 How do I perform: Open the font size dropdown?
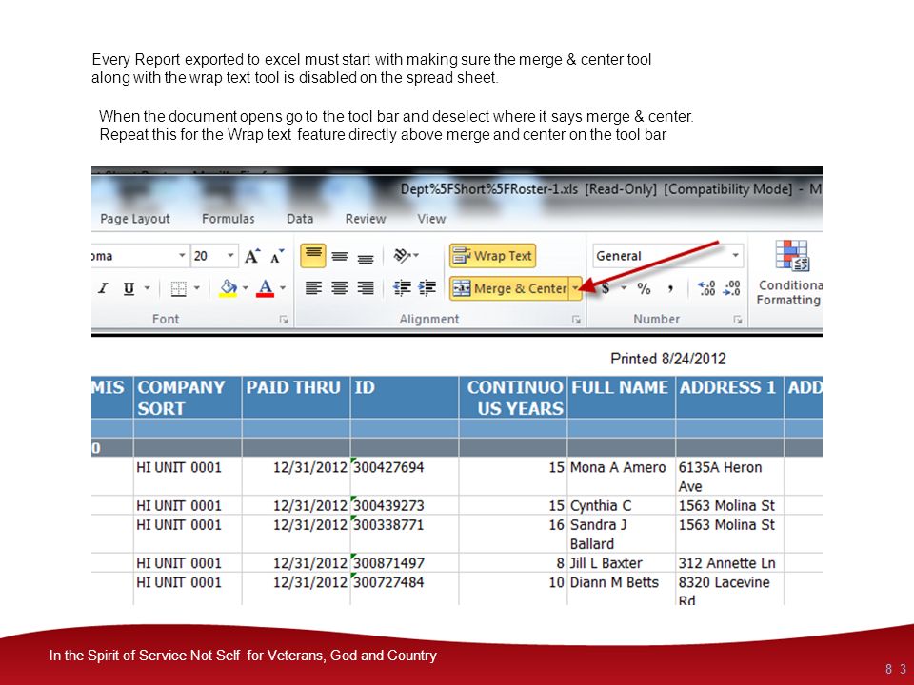(230, 256)
